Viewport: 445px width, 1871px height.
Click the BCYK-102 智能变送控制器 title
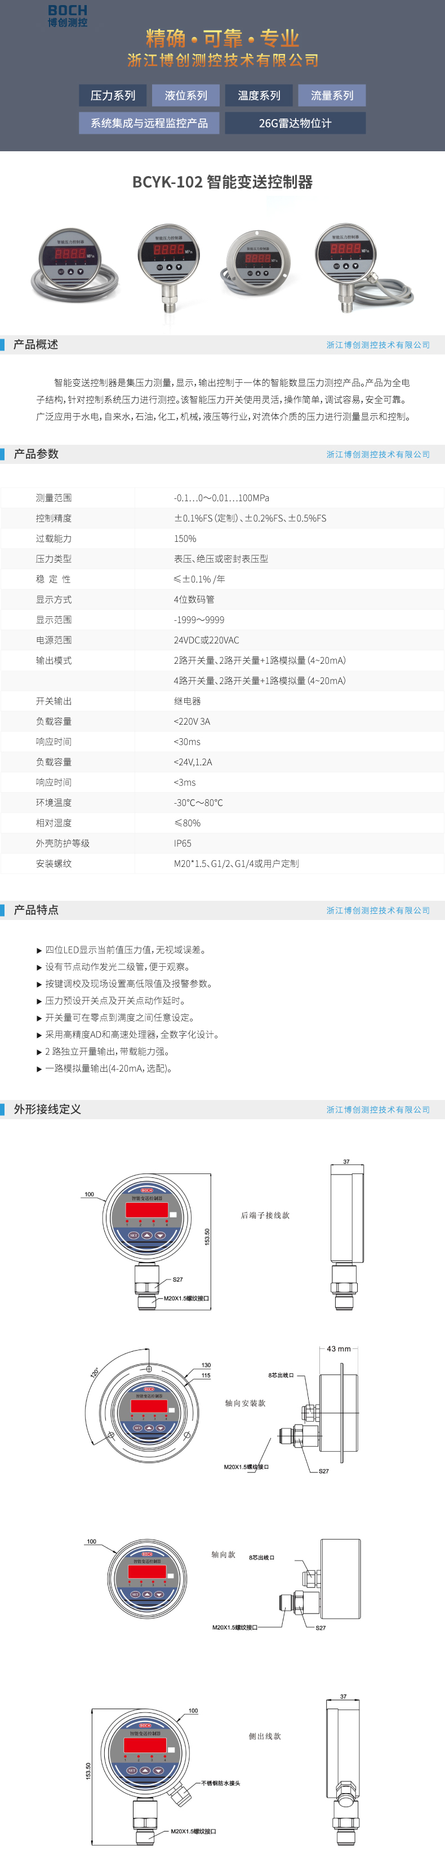(x=222, y=182)
